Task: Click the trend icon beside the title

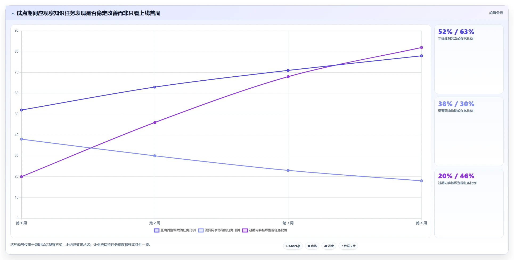Action: coord(13,13)
